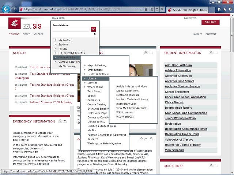Open browser Favorites star icon

pyautogui.click(x=225, y=9)
